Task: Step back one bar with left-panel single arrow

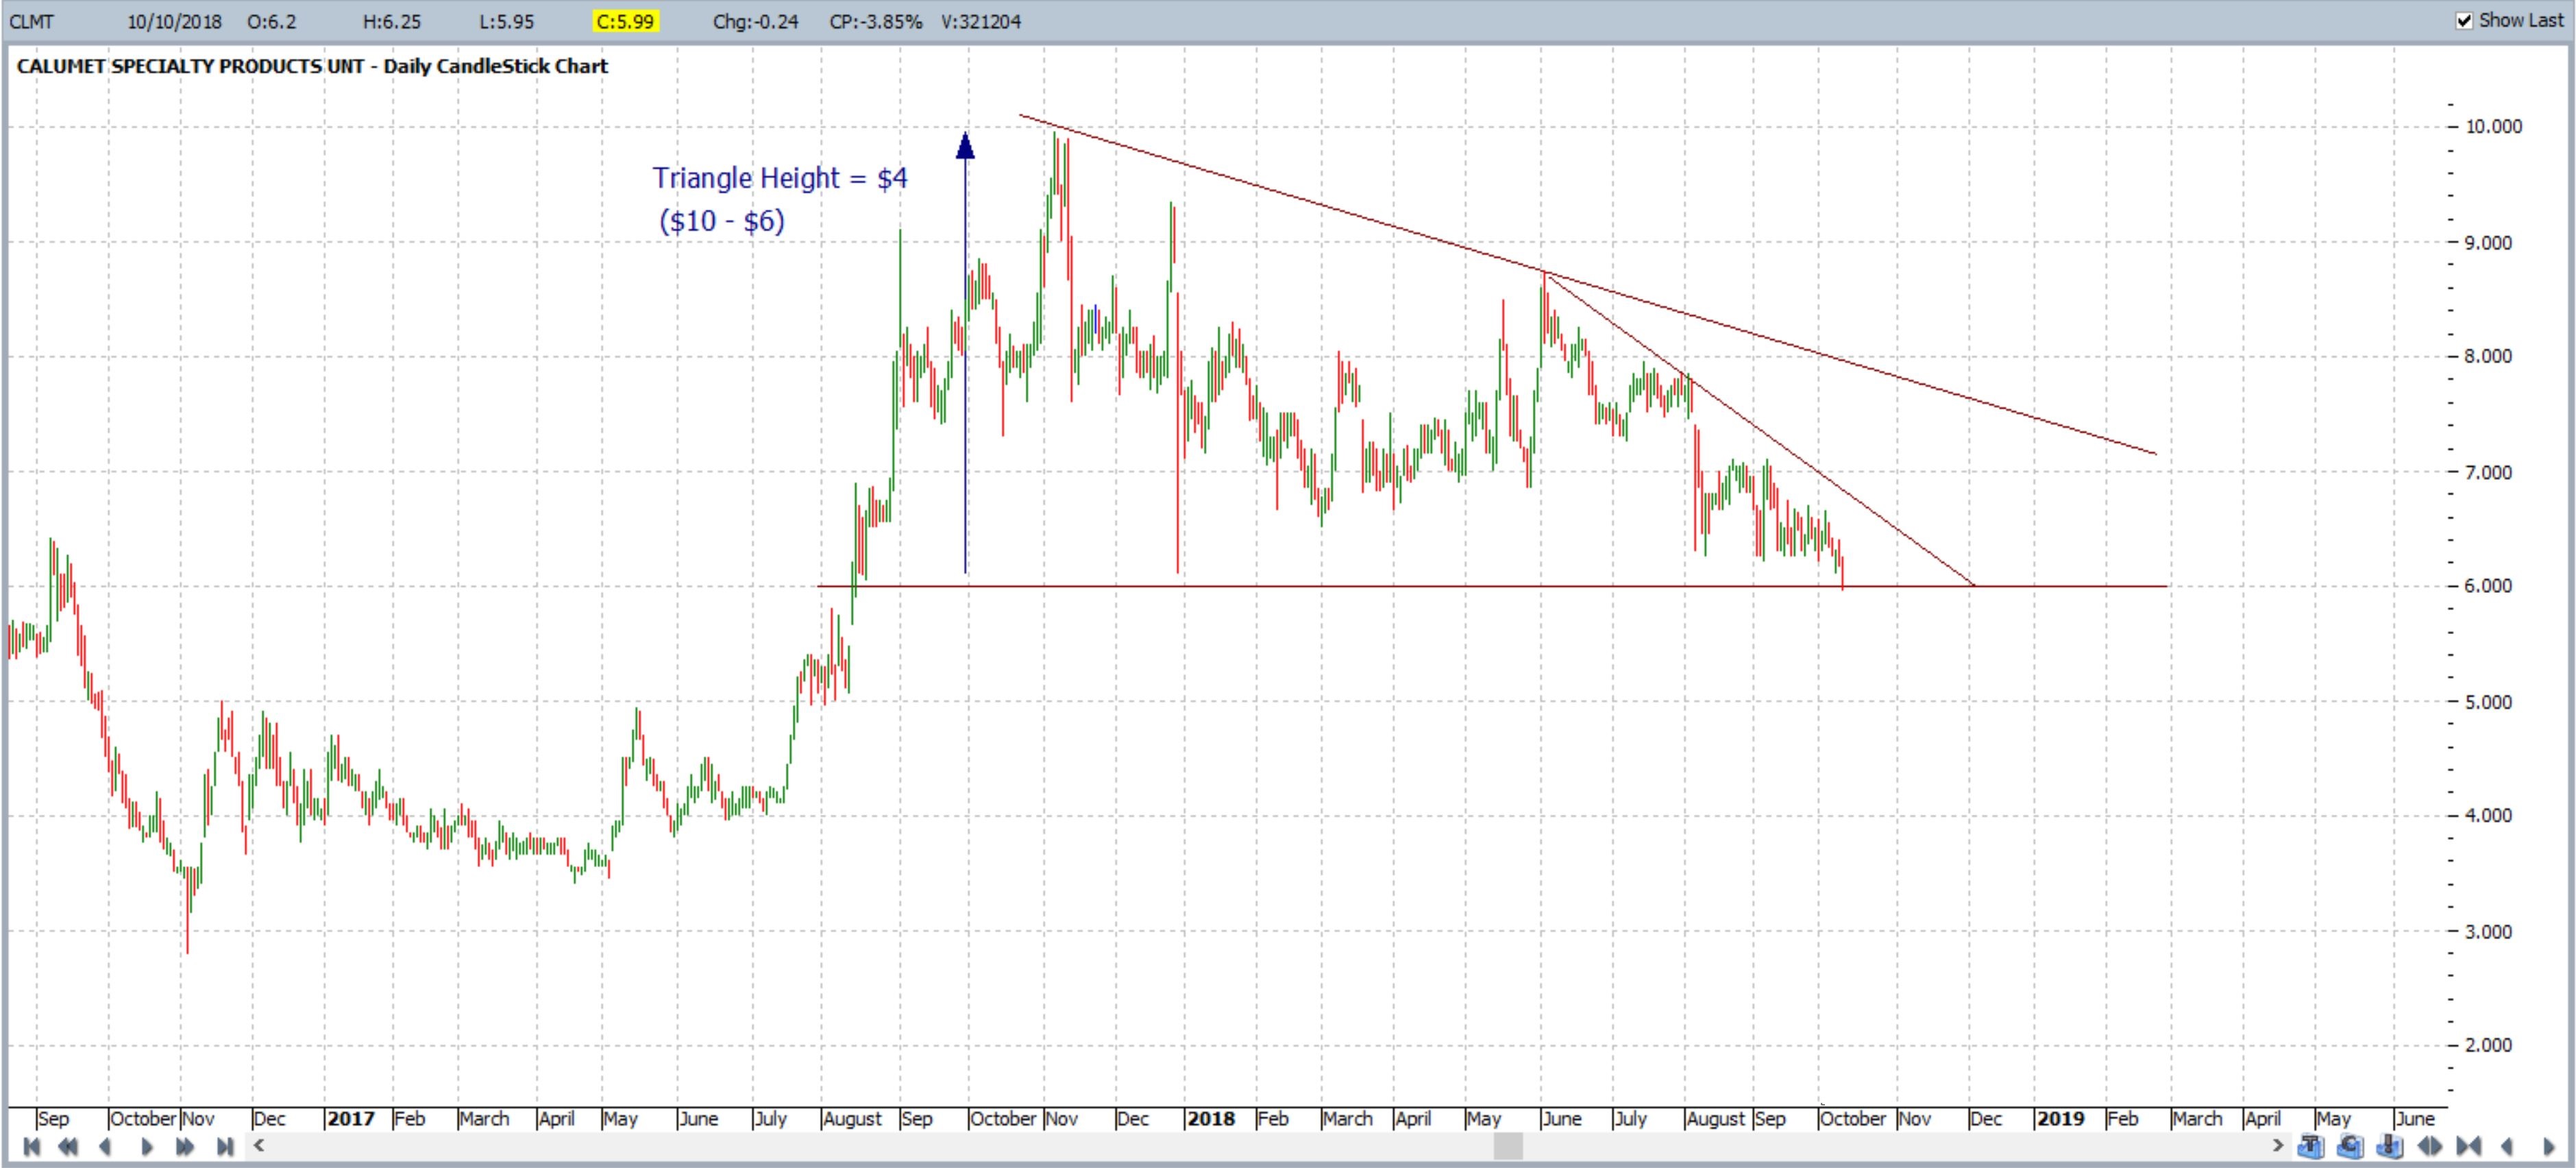Action: (x=105, y=1146)
